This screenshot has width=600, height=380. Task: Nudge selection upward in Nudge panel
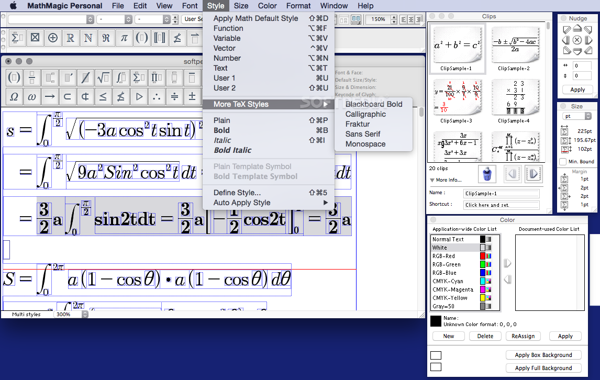coord(577,29)
